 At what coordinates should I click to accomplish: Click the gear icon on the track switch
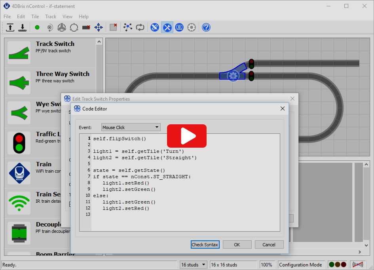click(x=233, y=76)
